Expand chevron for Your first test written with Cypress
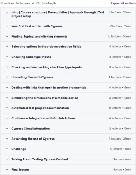The width and height of the screenshot is (136, 175). pos(7,26)
